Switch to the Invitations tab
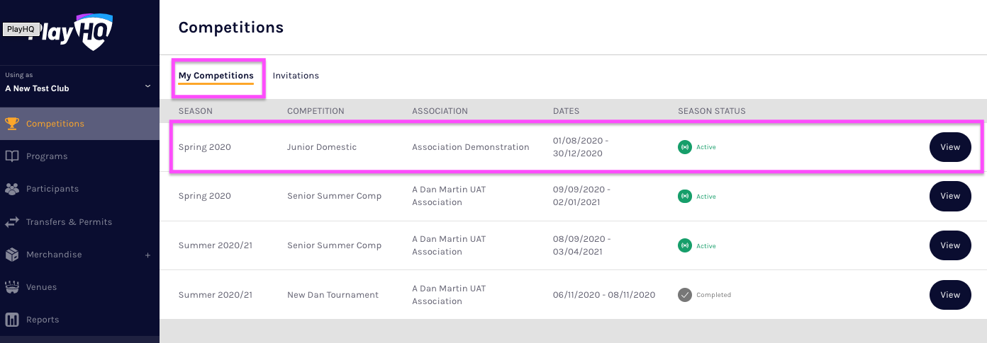Screen dimensions: 987x343 tap(296, 76)
